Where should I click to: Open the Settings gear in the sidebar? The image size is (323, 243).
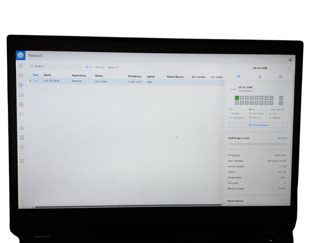22,147
